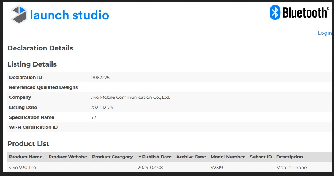Select the Mobile Phone description cell

(x=291, y=168)
